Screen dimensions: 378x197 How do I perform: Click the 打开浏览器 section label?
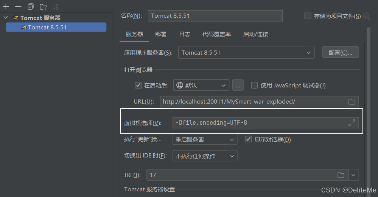[x=138, y=70]
